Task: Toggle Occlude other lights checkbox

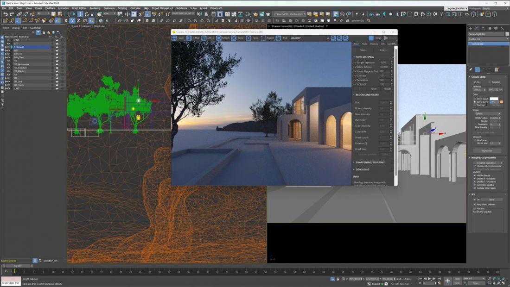Action: 475,188
